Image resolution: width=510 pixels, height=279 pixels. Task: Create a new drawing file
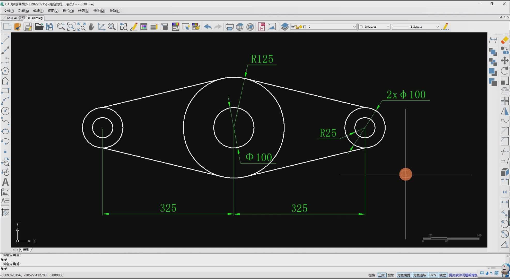pos(7,27)
